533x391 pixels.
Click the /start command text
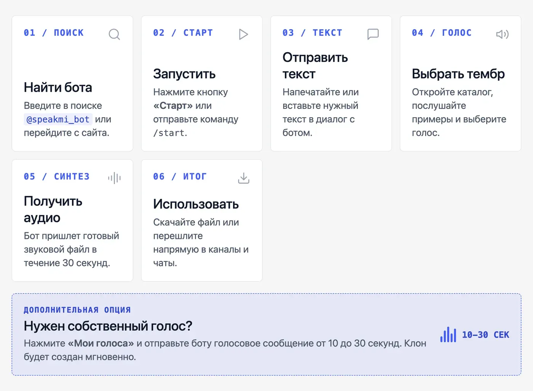coord(169,133)
